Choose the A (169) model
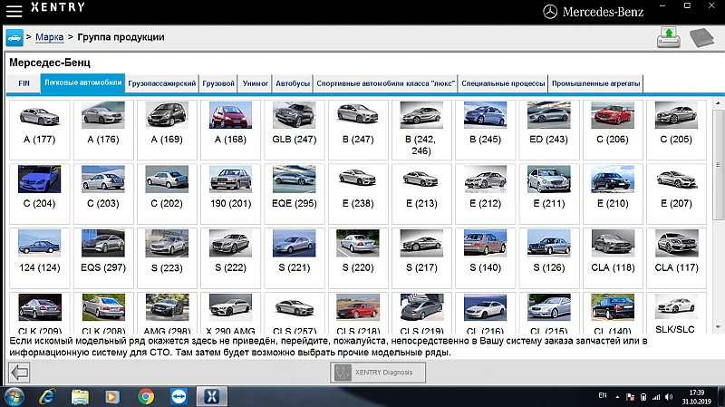 pyautogui.click(x=167, y=130)
